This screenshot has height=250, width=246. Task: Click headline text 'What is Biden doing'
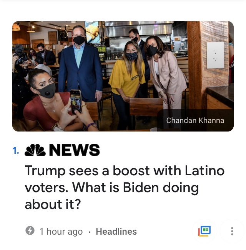(x=136, y=187)
